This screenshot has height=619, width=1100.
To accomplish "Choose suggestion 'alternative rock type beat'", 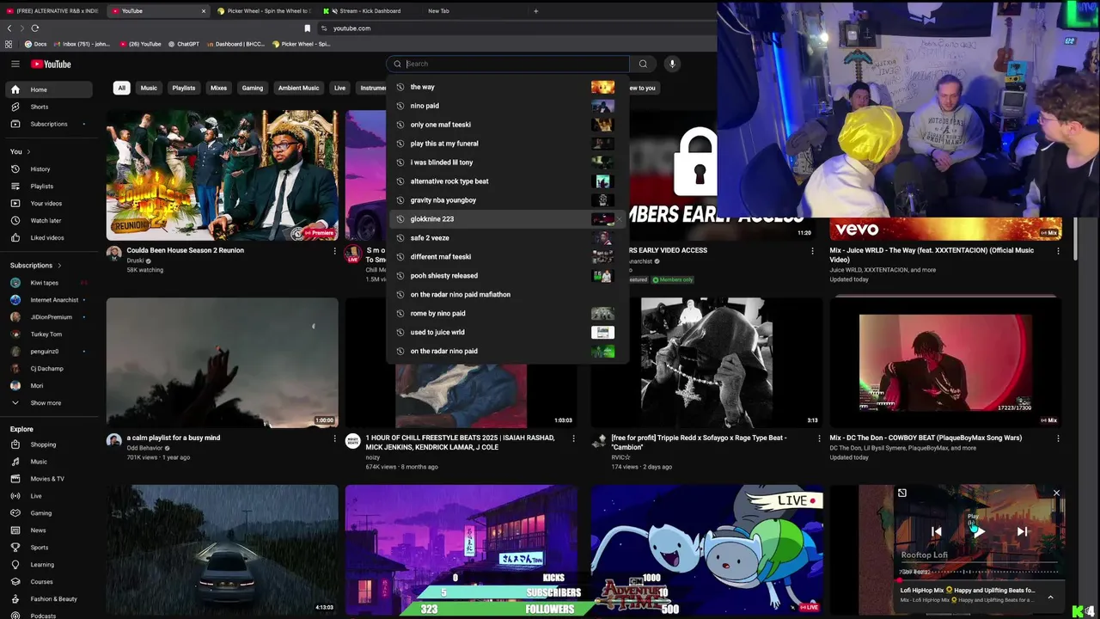I will point(507,181).
